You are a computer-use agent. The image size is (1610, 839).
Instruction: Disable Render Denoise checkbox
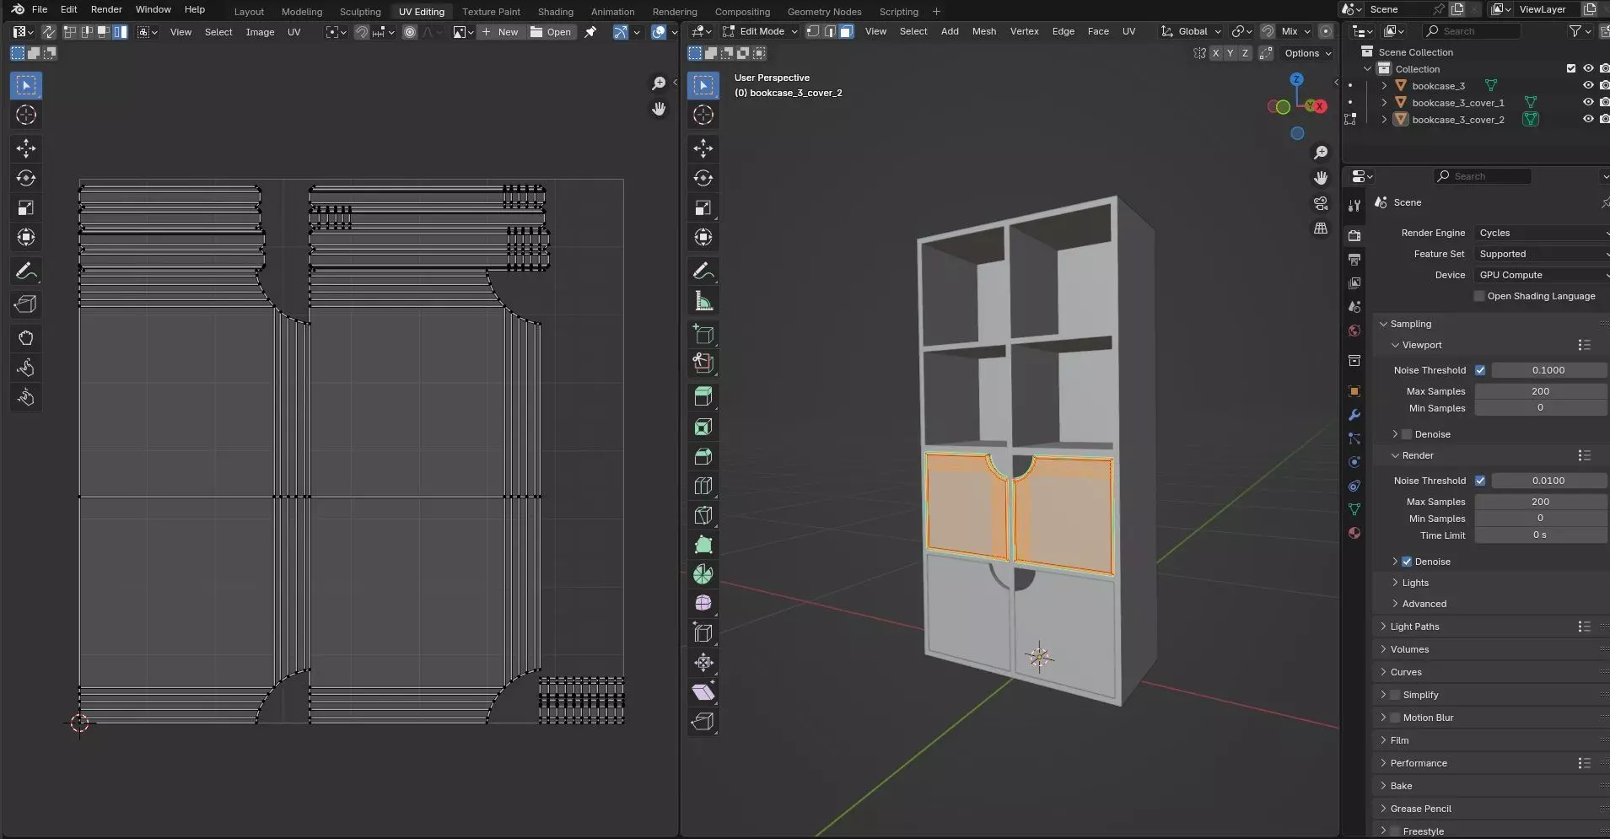[1407, 562]
